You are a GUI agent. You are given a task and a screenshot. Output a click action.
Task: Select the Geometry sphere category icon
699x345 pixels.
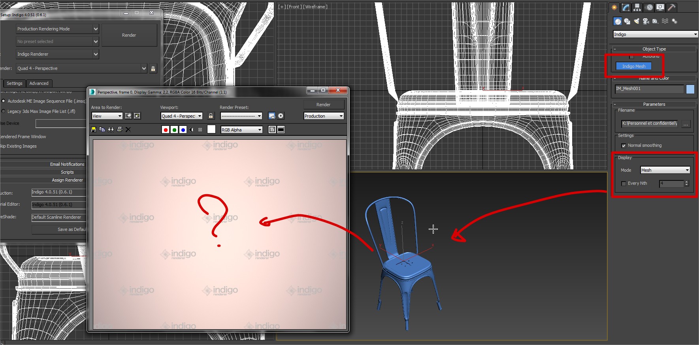point(618,21)
